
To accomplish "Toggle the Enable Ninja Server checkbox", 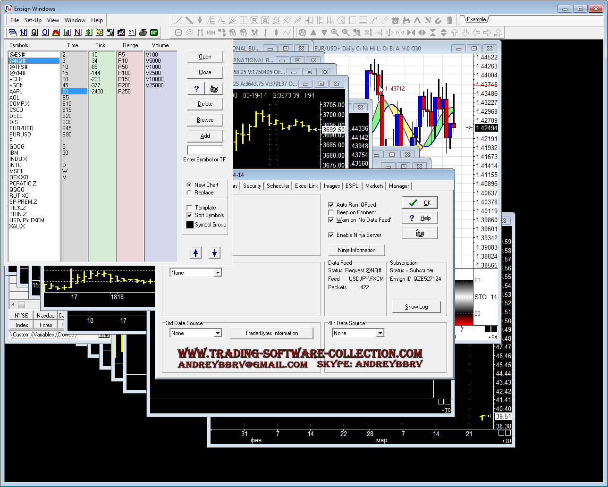I will pos(331,235).
